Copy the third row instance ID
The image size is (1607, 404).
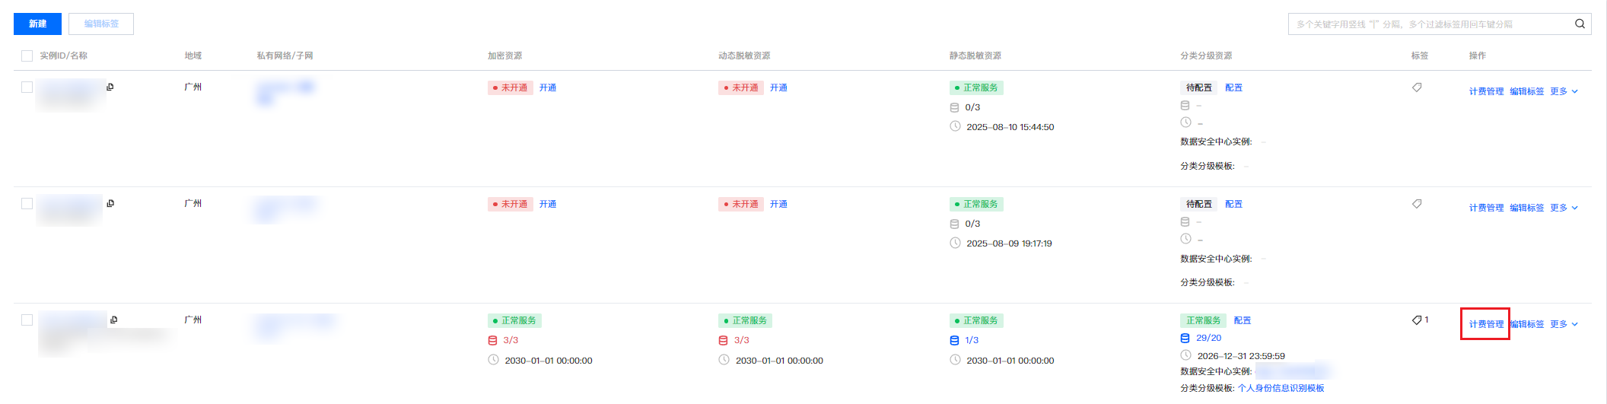(x=113, y=320)
